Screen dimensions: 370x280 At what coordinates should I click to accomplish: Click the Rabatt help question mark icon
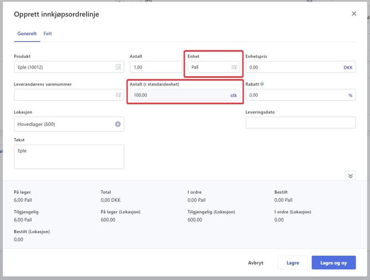click(x=262, y=84)
